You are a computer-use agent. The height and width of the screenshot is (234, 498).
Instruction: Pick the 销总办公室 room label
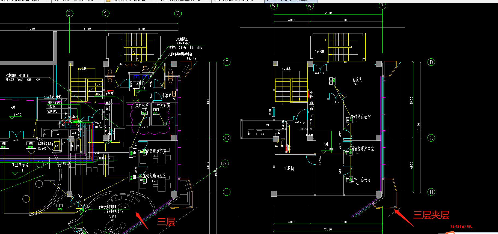coord(361,117)
